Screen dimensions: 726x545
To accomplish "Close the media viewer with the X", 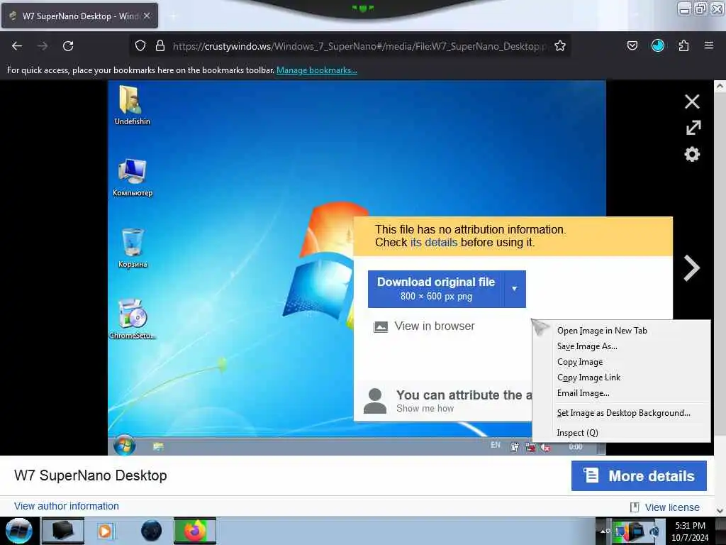I will [692, 101].
